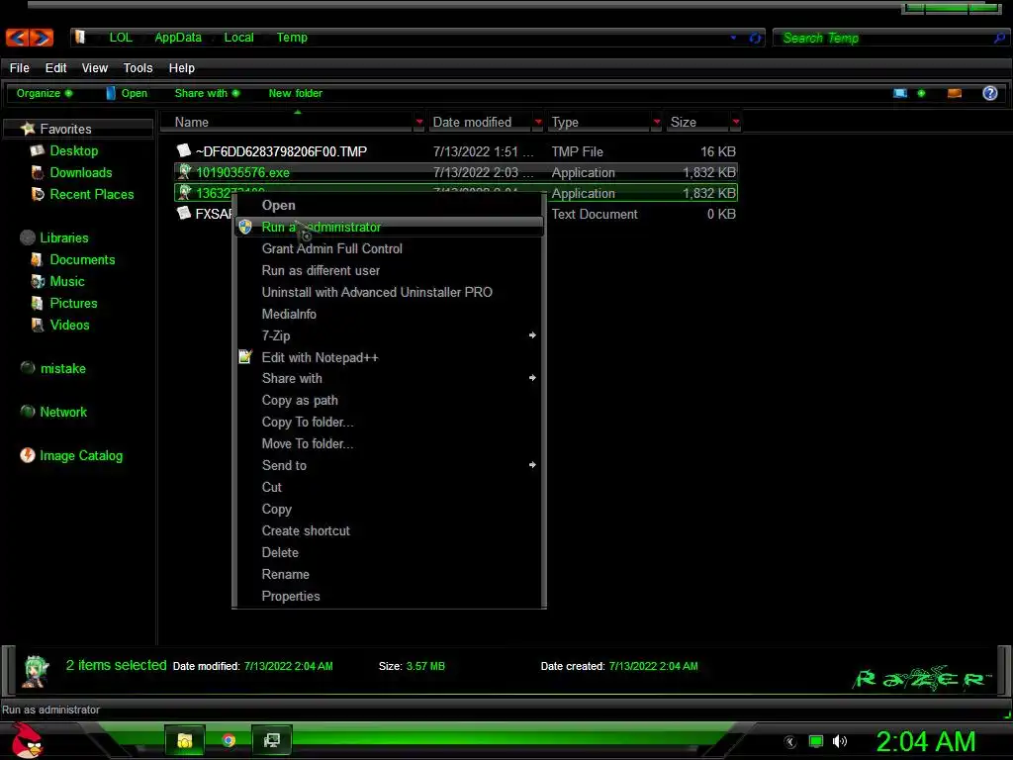
Task: Click LOL in the breadcrumb path
Action: tap(121, 38)
